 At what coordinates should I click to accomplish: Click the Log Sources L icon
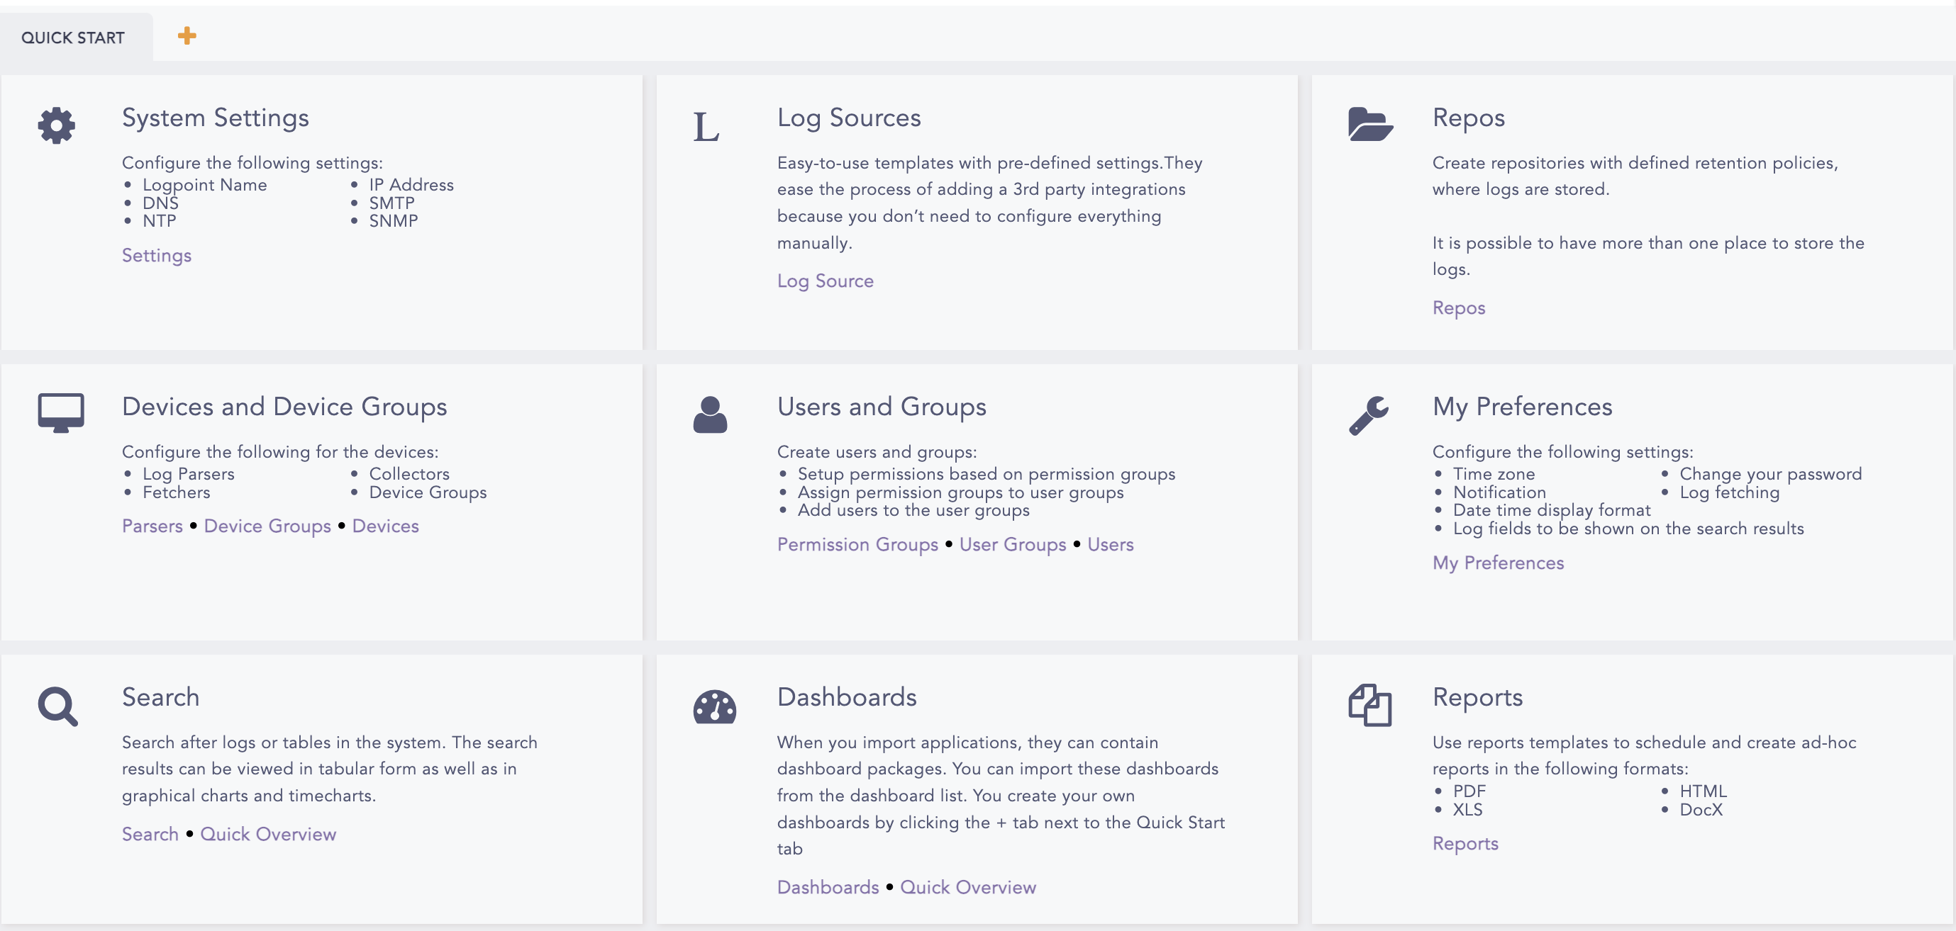706,128
